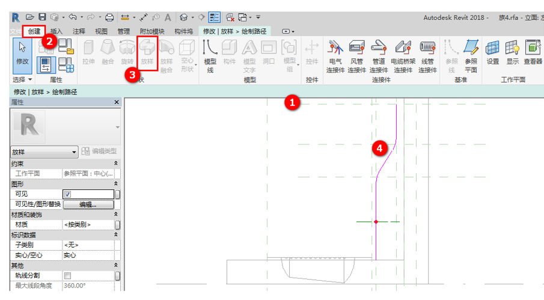Screen dimensions: 544x300
Task: Select the Model Line (模型线) tool
Action: click(210, 55)
